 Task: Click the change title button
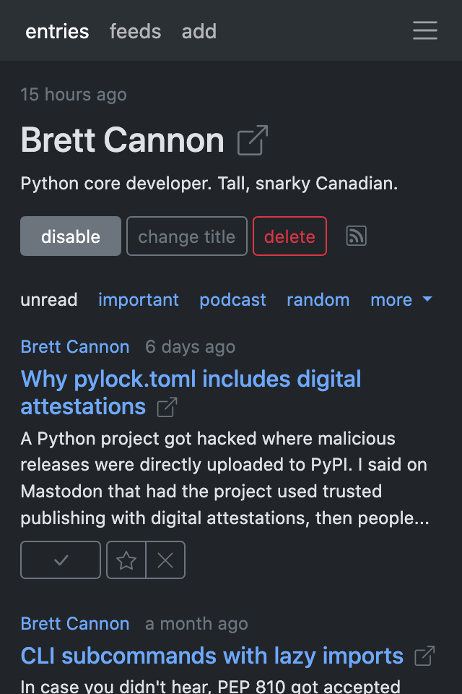point(186,236)
